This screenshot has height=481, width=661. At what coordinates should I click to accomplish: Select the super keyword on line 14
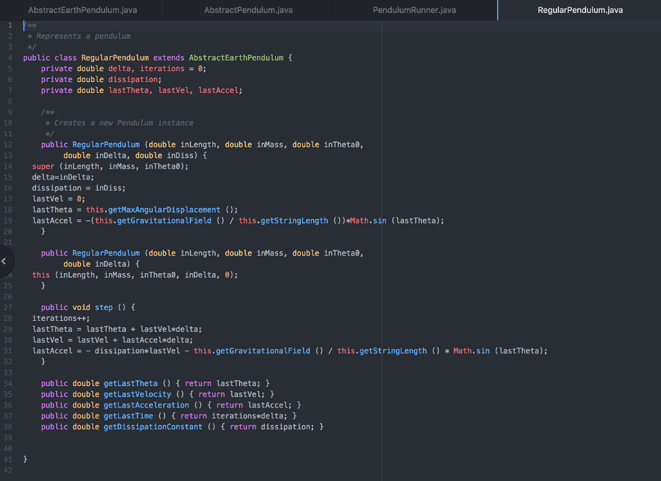(x=43, y=166)
